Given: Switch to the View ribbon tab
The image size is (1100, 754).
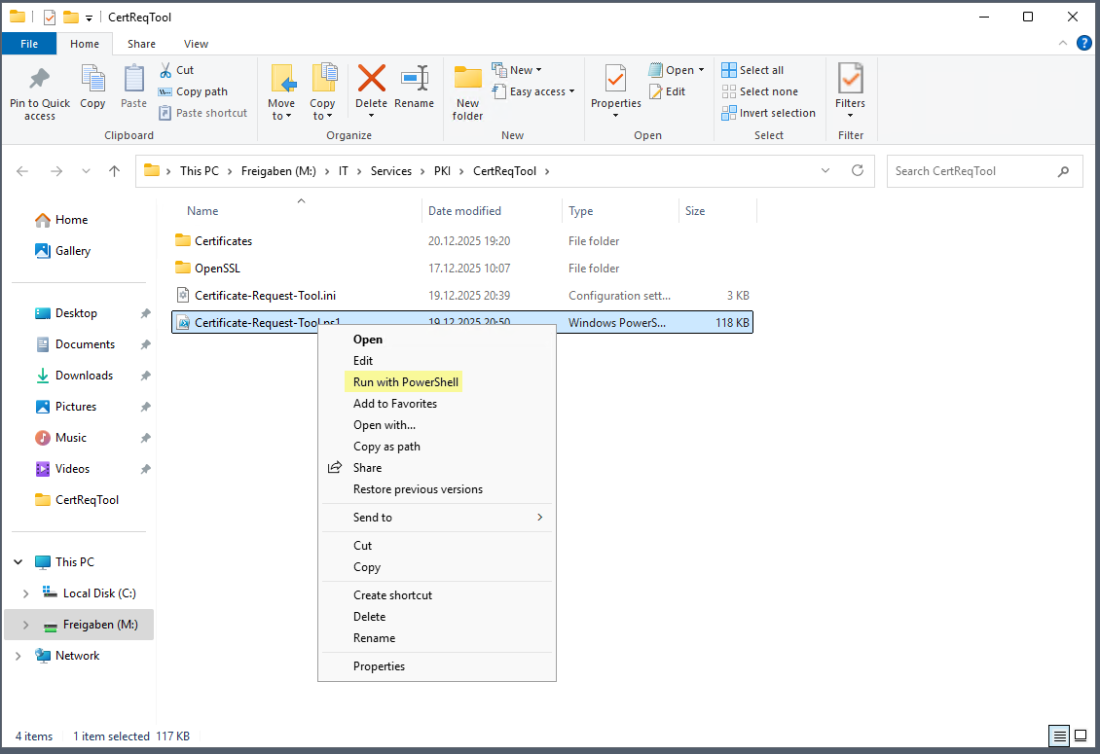Looking at the screenshot, I should pyautogui.click(x=196, y=44).
